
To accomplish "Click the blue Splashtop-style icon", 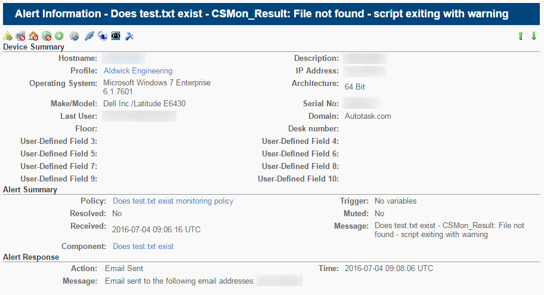I will point(129,36).
